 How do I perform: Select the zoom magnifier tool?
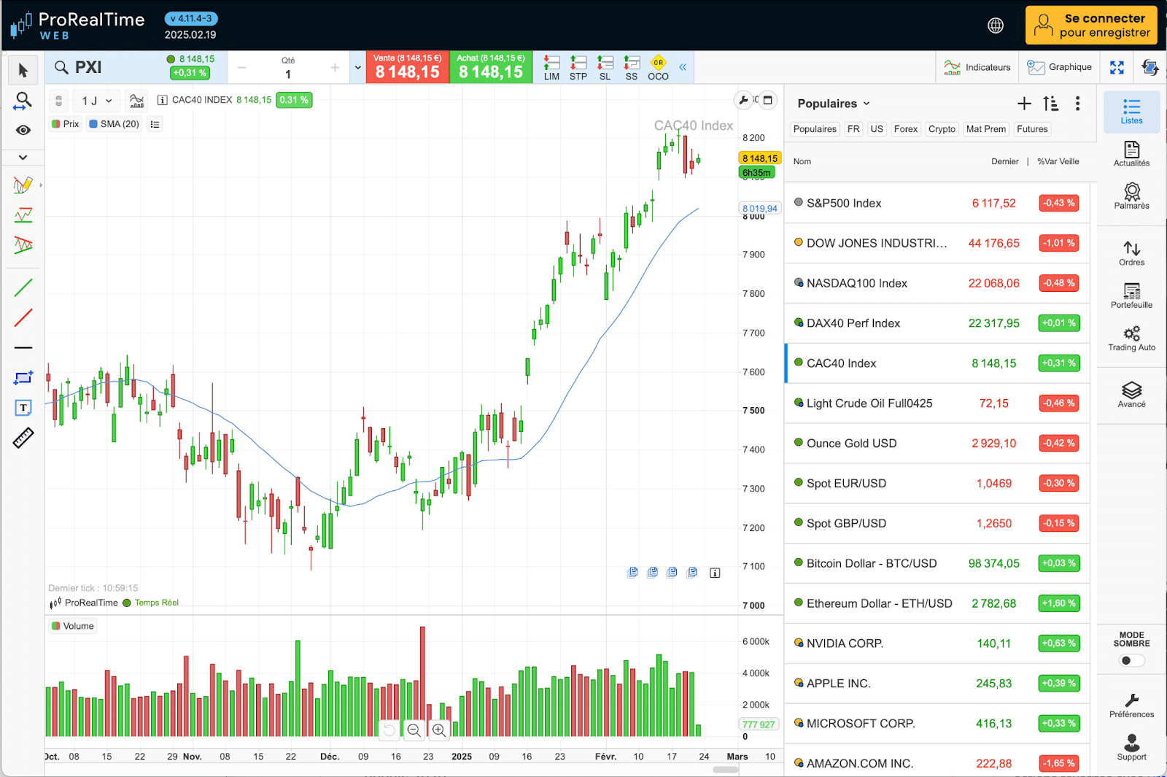[23, 101]
